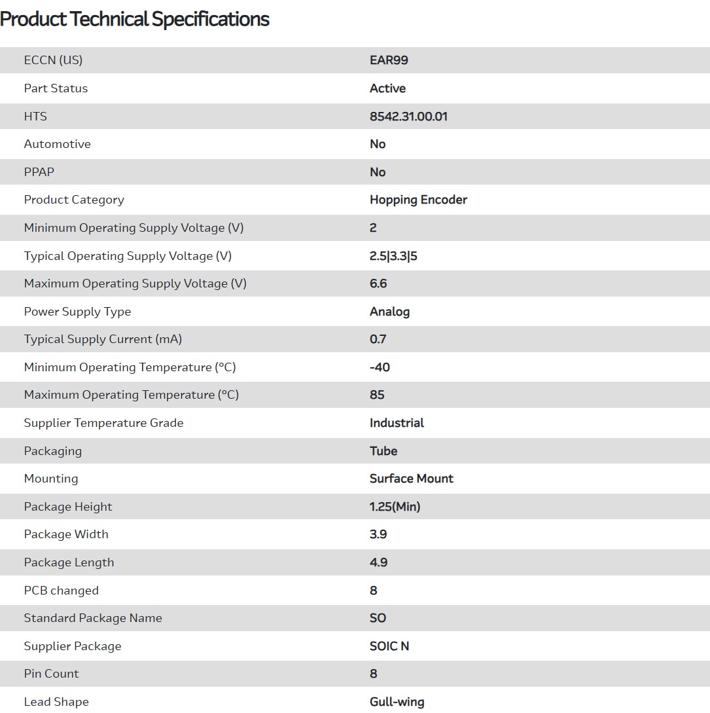Click the PPAP row label
Viewport: 710px width, 713px height.
39,172
